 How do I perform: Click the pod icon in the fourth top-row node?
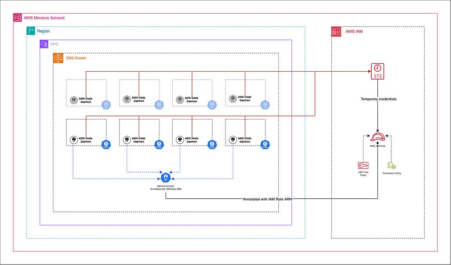pos(233,98)
